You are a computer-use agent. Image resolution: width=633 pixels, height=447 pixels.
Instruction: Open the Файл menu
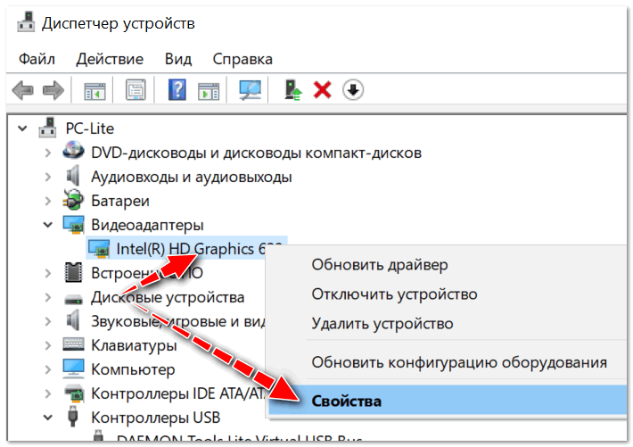(x=37, y=59)
